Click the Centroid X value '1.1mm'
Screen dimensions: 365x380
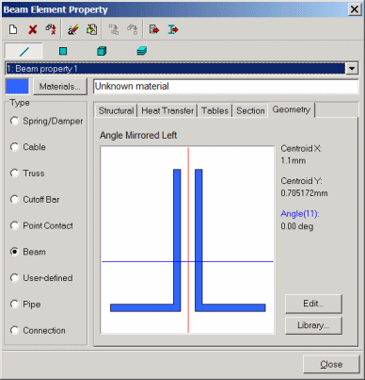click(293, 160)
